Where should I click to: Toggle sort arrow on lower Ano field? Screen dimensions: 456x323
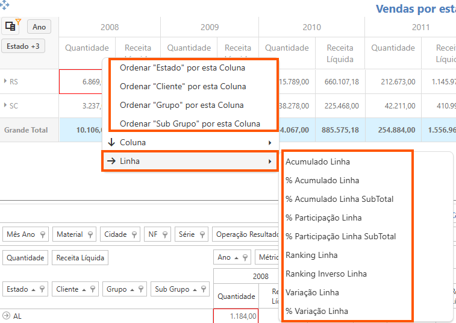tap(237, 258)
